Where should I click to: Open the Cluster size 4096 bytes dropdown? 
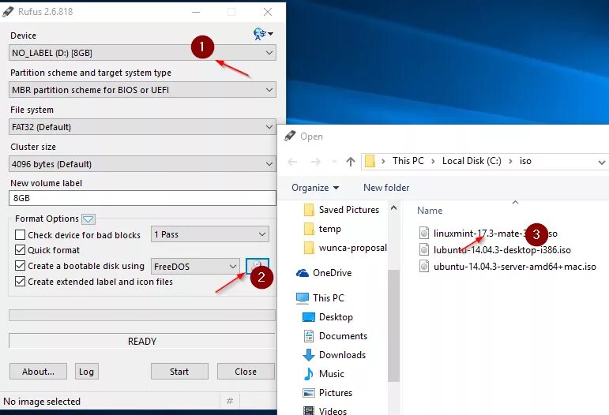coord(142,163)
